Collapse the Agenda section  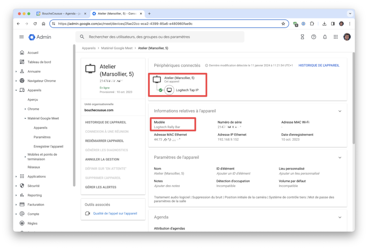[x=340, y=217]
